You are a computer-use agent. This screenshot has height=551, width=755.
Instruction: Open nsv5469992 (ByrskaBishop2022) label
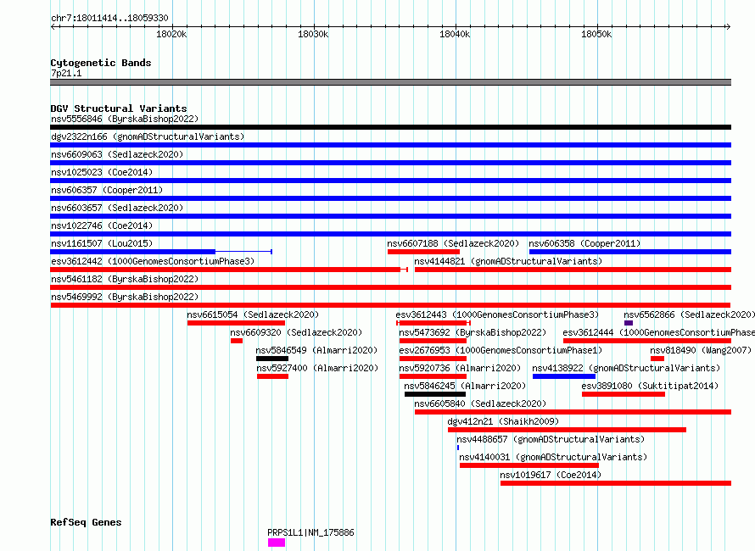[125, 297]
